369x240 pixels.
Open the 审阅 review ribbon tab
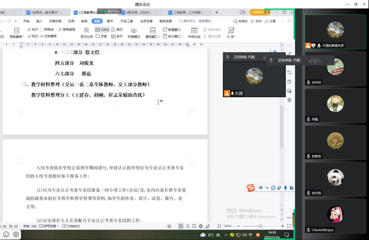tap(84, 21)
